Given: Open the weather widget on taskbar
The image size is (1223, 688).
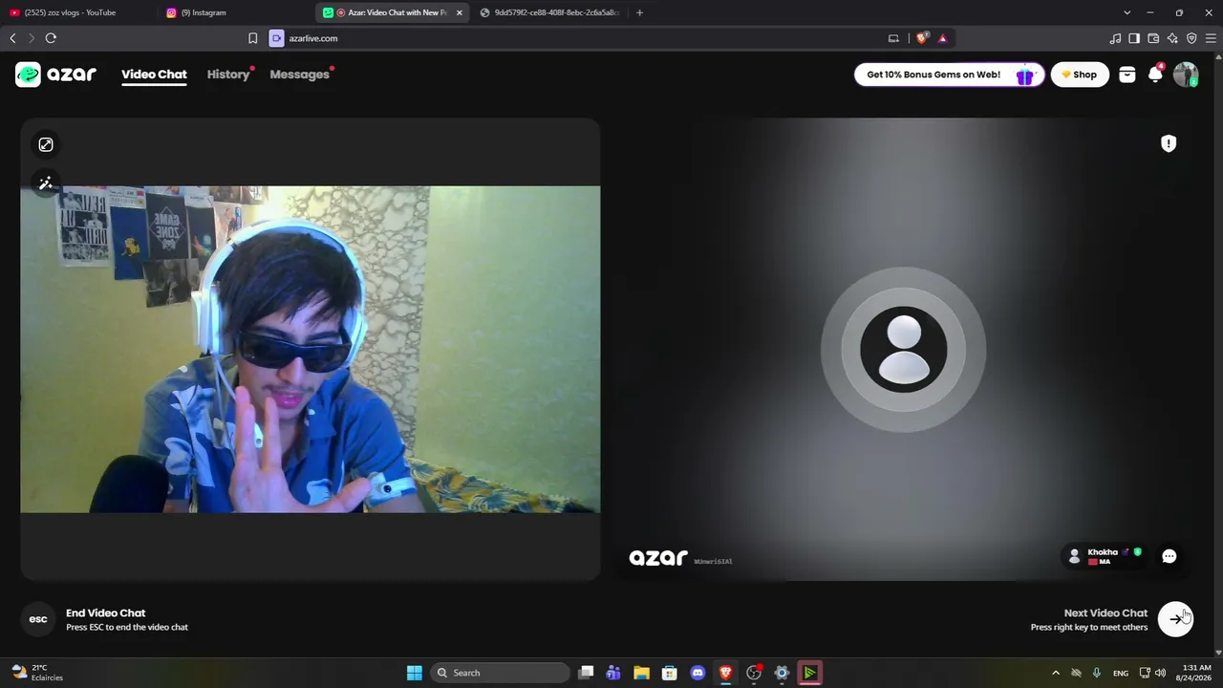Looking at the screenshot, I should pos(36,673).
